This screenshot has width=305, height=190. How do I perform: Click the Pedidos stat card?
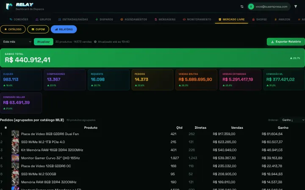[x=152, y=80]
